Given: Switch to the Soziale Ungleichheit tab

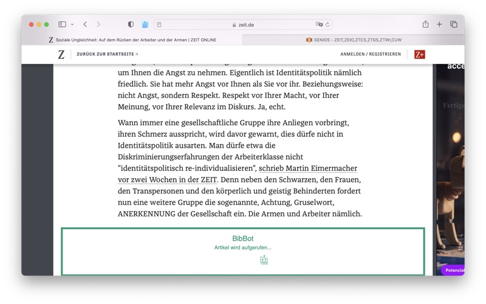Looking at the screenshot, I should tap(132, 40).
